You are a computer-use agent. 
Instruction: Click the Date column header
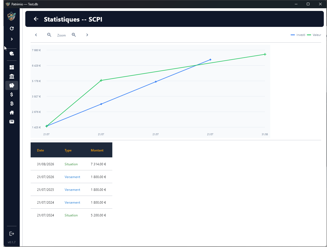[40, 150]
